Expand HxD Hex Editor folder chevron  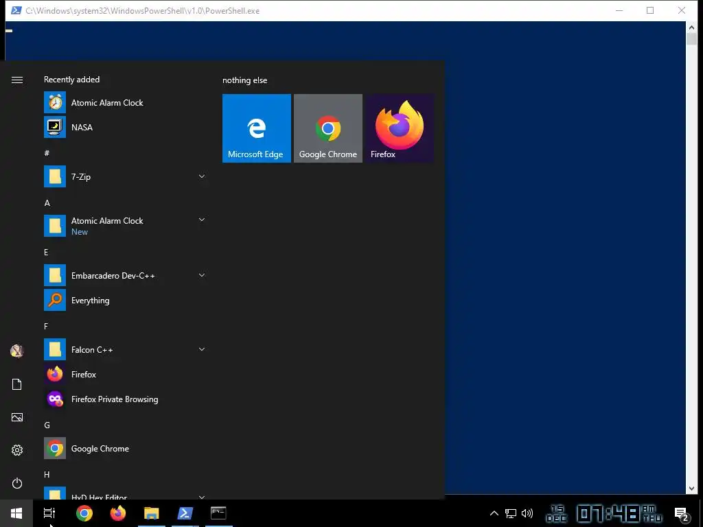(202, 497)
